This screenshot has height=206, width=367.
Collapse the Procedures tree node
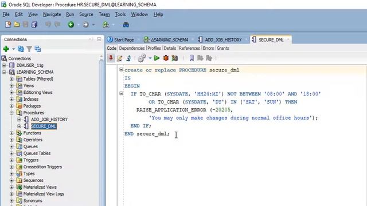tap(11, 113)
